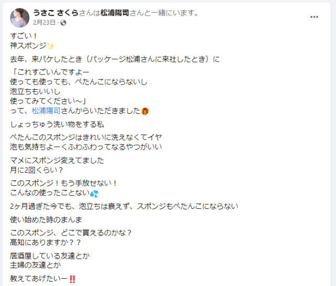Open tagged 松浦陽司 name in post header
The height and width of the screenshot is (286, 336).
115,13
